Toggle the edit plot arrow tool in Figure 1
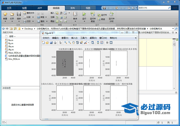The image size is (180, 126). 60,43
